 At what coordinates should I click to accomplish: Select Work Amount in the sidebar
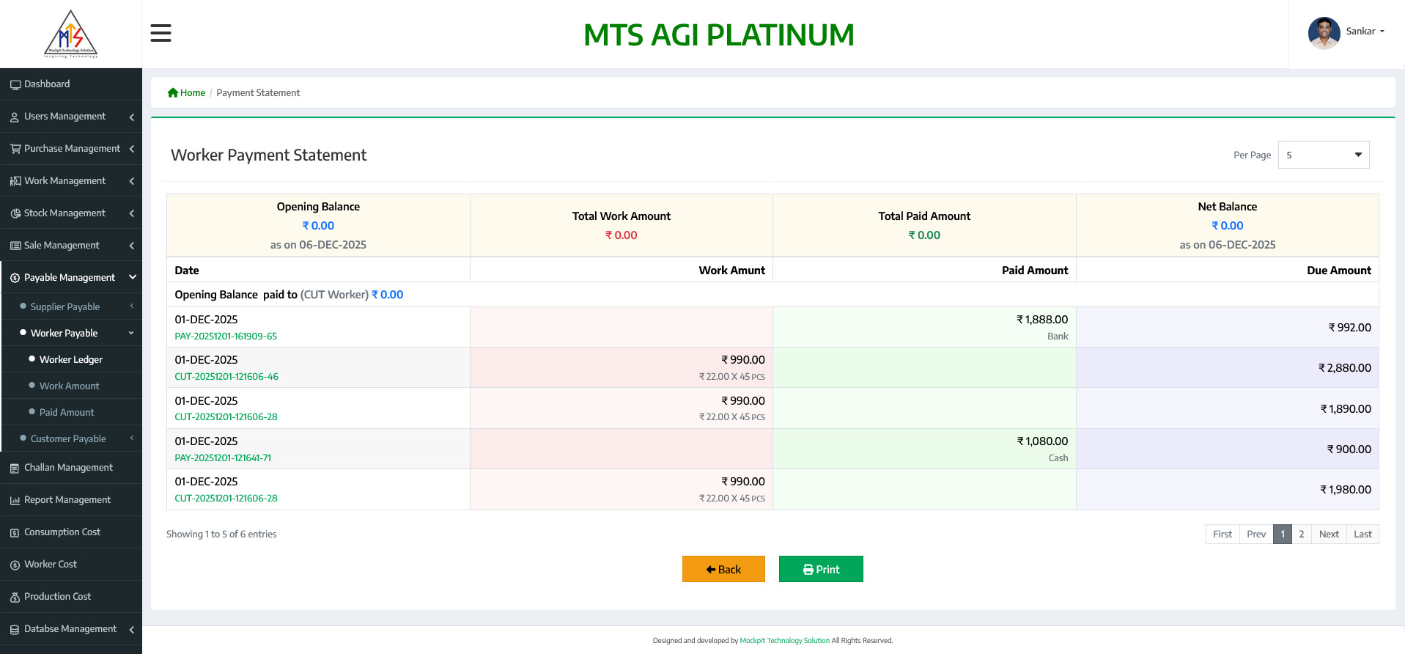point(69,386)
